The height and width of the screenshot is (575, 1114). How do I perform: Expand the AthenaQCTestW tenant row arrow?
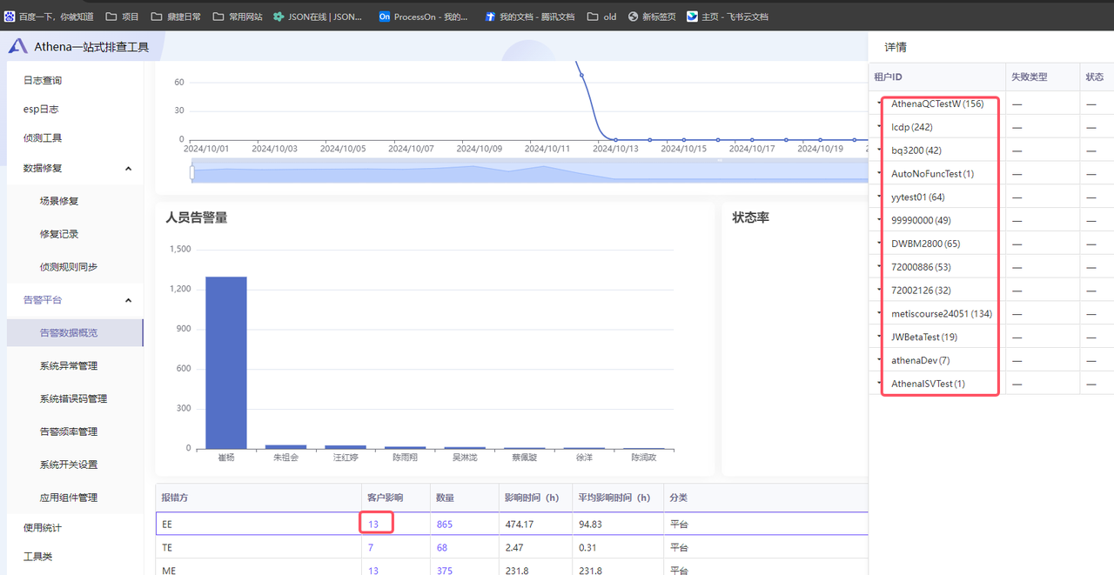click(880, 104)
